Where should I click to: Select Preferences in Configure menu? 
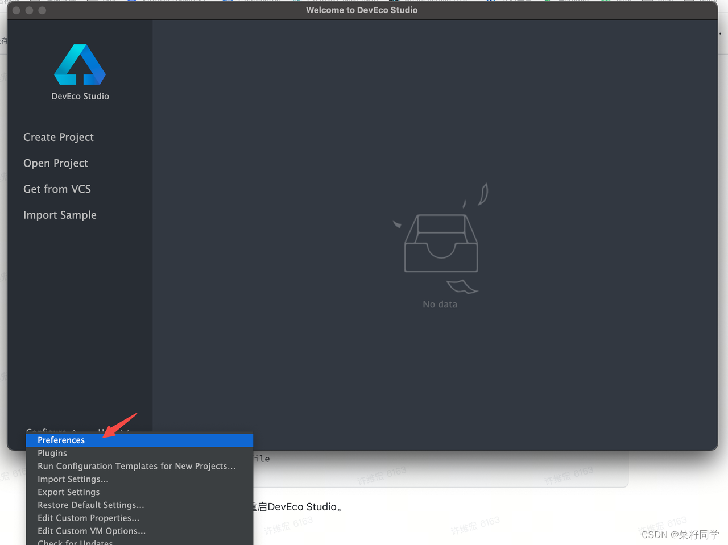139,440
